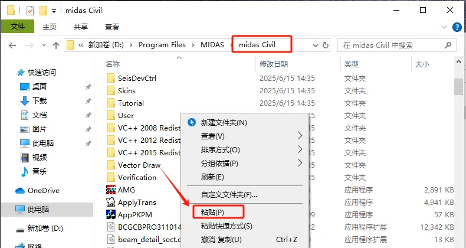Click Program Files in the breadcrumb

(162, 45)
